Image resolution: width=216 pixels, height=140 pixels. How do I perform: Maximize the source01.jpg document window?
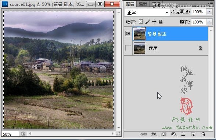[x=100, y=4]
